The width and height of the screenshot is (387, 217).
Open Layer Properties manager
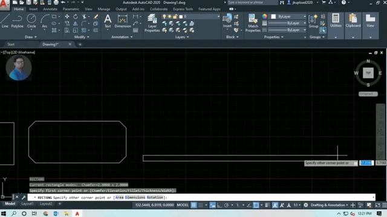[x=152, y=23]
